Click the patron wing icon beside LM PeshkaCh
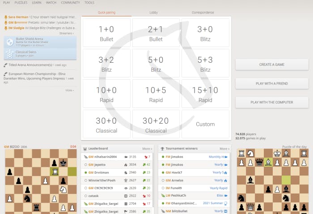This screenshot has height=214, width=313. pos(163,196)
